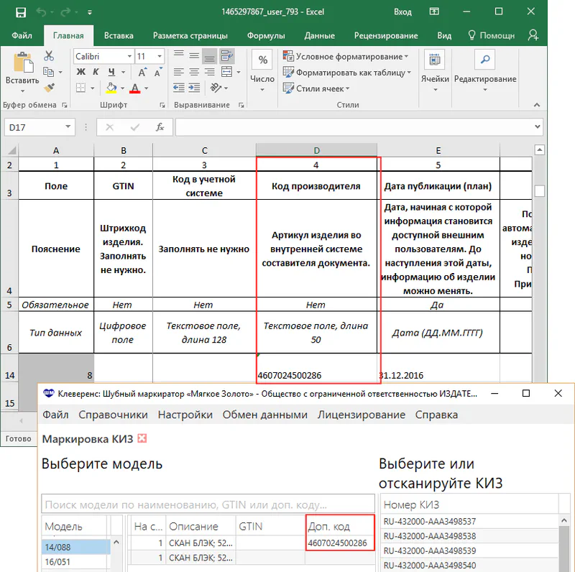This screenshot has height=572, width=575.
Task: Toggle italic formatting (К)
Action: [97, 71]
